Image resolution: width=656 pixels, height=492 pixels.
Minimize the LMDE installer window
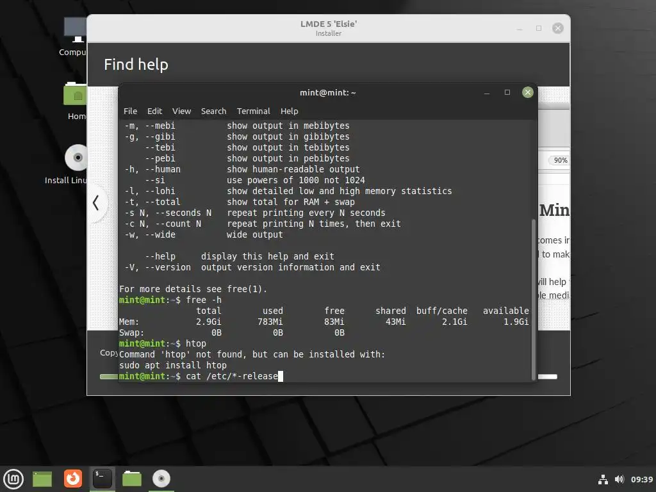(x=520, y=28)
